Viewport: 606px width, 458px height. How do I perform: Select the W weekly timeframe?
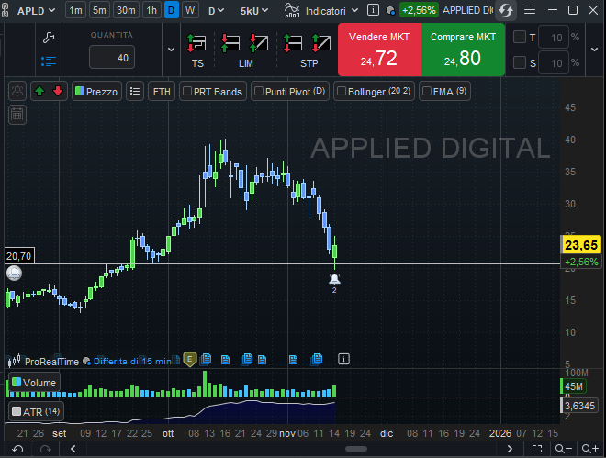[189, 10]
